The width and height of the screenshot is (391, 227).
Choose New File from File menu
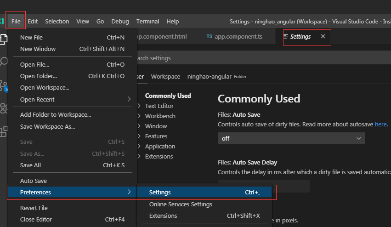click(72, 37)
